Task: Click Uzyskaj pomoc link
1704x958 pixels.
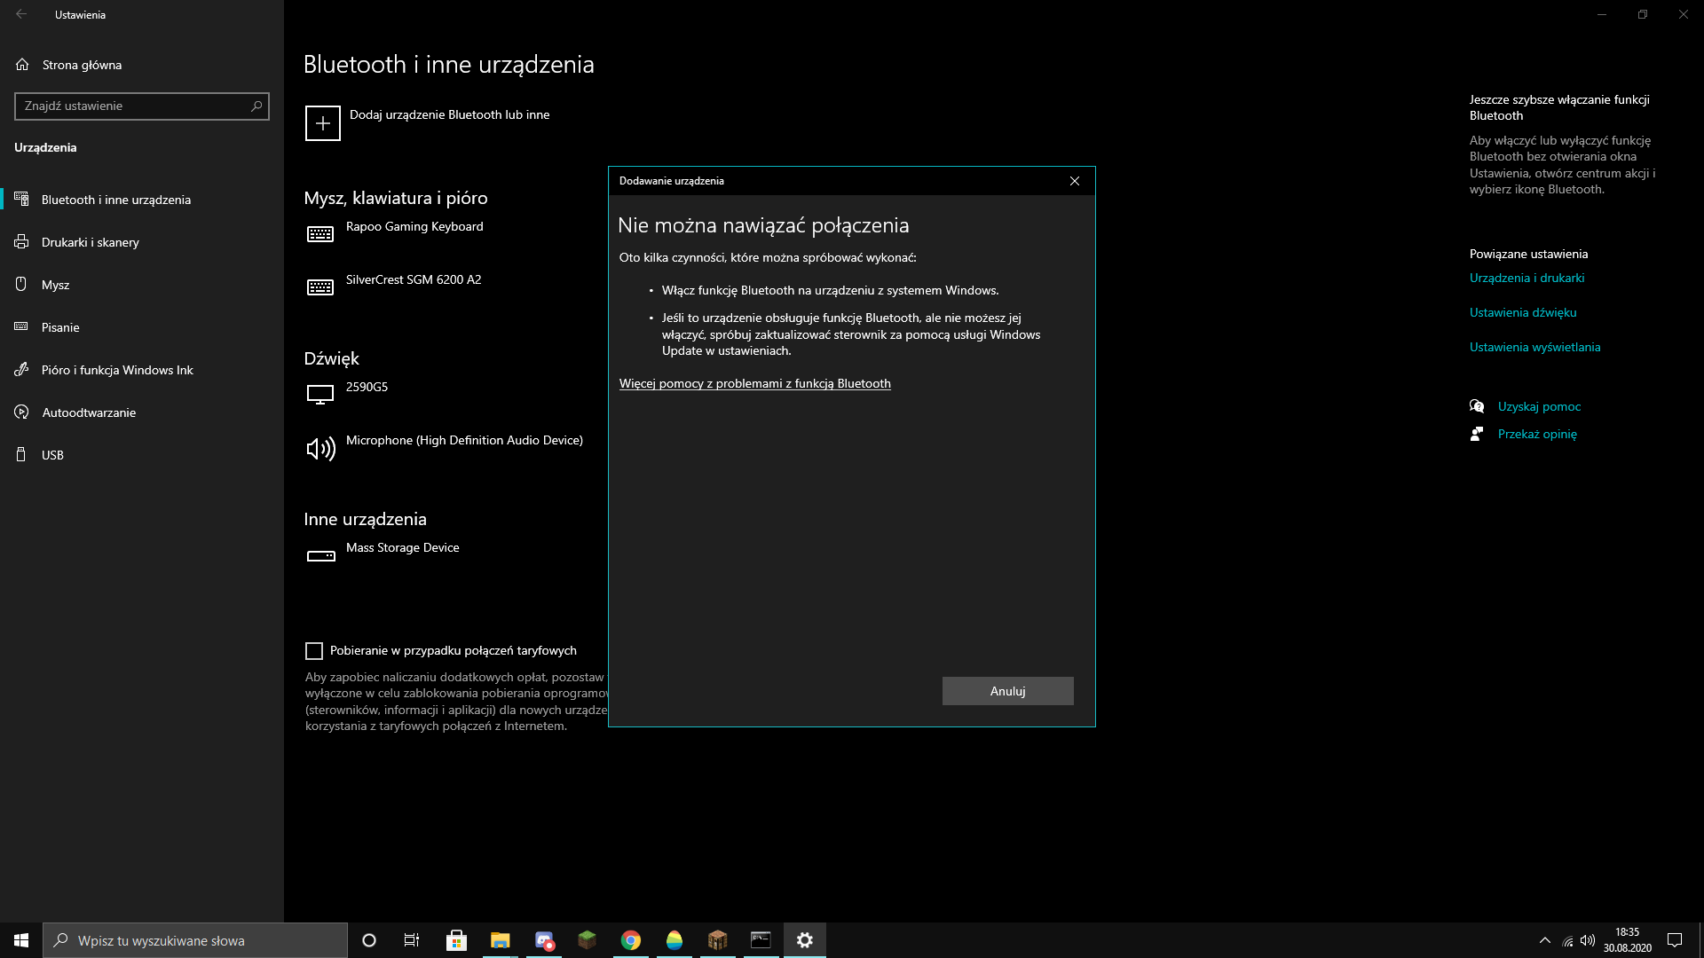Action: coord(1539,406)
